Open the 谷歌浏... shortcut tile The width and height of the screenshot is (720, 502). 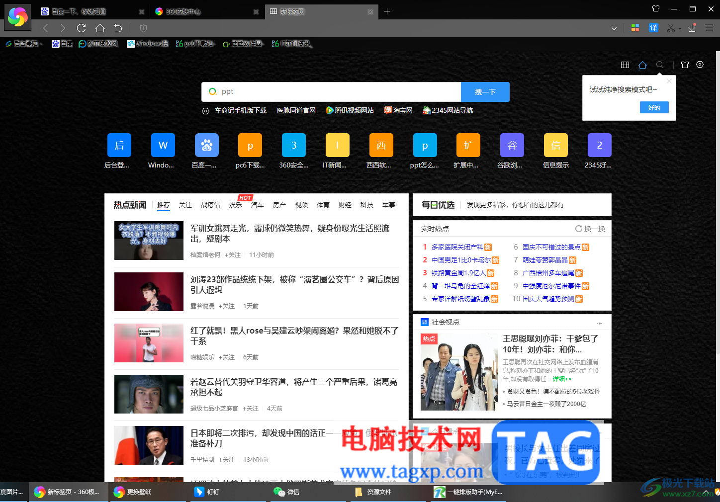(512, 145)
